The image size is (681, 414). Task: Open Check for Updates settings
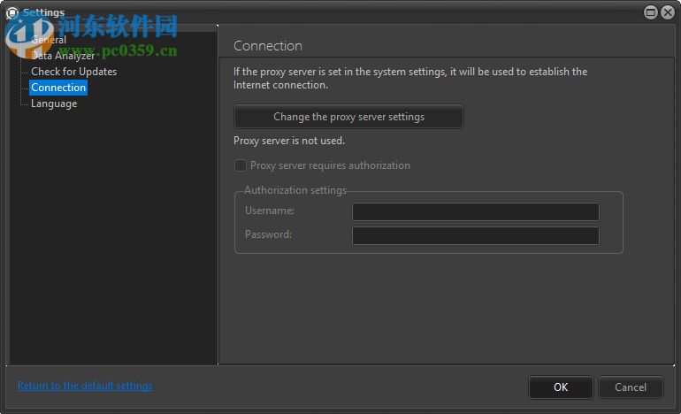pyautogui.click(x=73, y=72)
